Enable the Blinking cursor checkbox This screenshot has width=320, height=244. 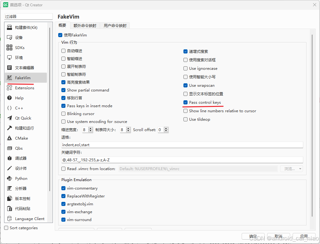point(64,114)
